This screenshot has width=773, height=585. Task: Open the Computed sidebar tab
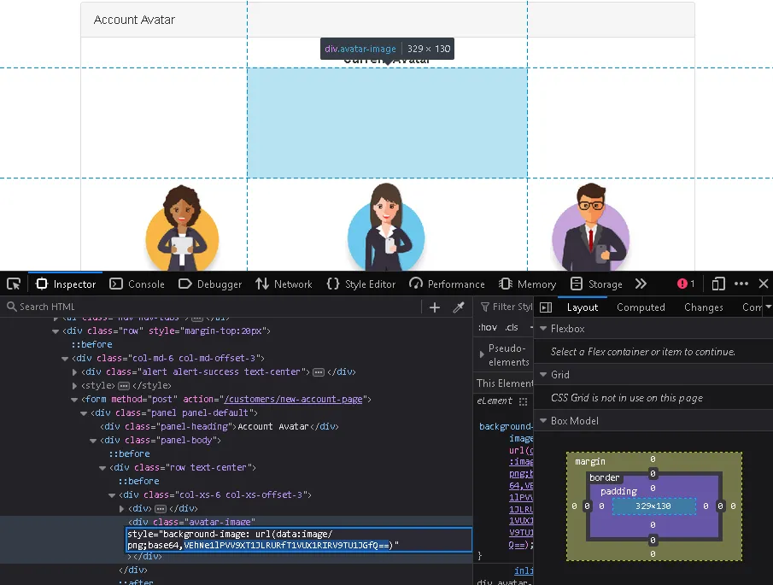pyautogui.click(x=641, y=307)
